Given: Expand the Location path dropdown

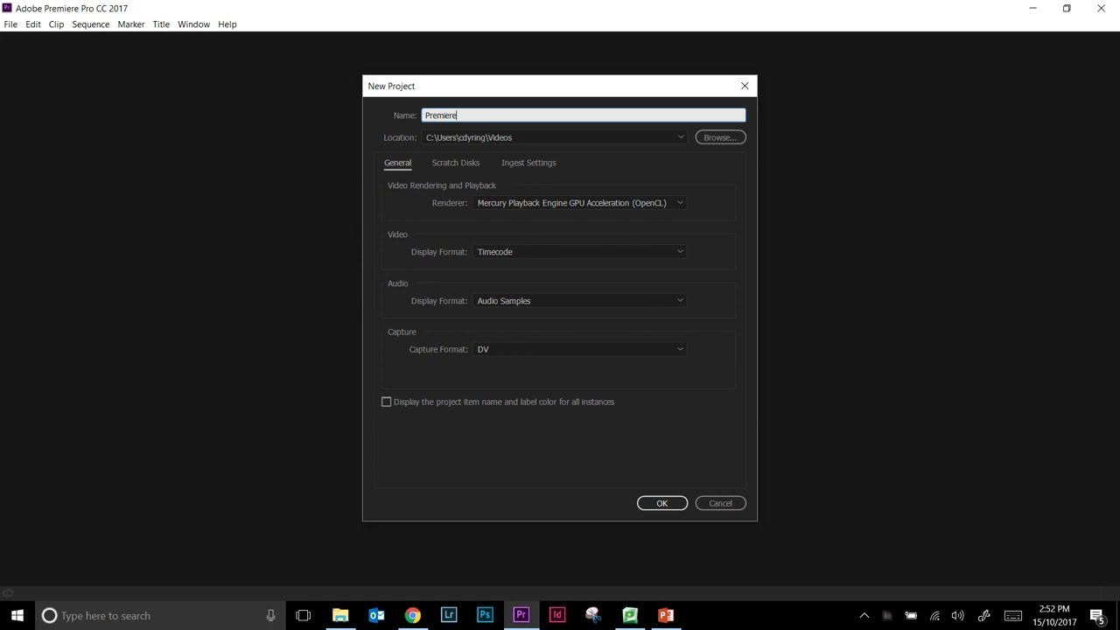Looking at the screenshot, I should pyautogui.click(x=680, y=137).
